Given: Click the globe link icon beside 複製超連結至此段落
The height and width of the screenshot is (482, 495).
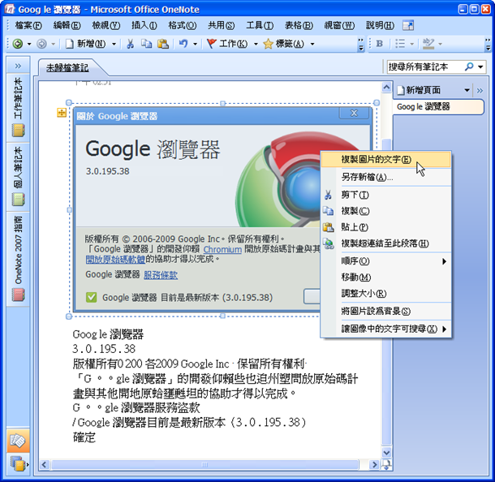Looking at the screenshot, I should (329, 243).
